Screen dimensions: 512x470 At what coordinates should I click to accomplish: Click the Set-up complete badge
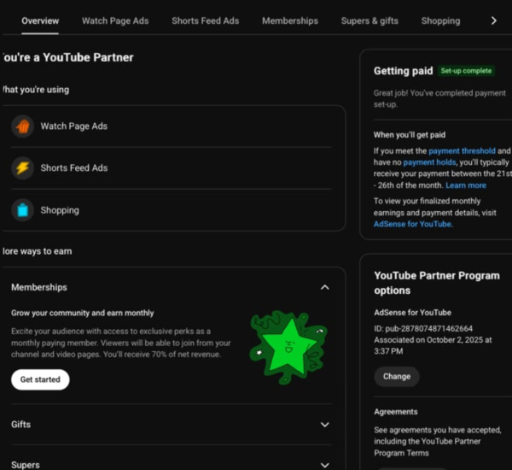pyautogui.click(x=466, y=71)
